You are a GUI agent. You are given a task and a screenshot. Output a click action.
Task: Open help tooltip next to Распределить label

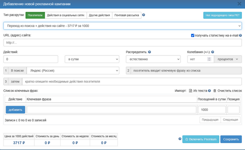click(150, 52)
